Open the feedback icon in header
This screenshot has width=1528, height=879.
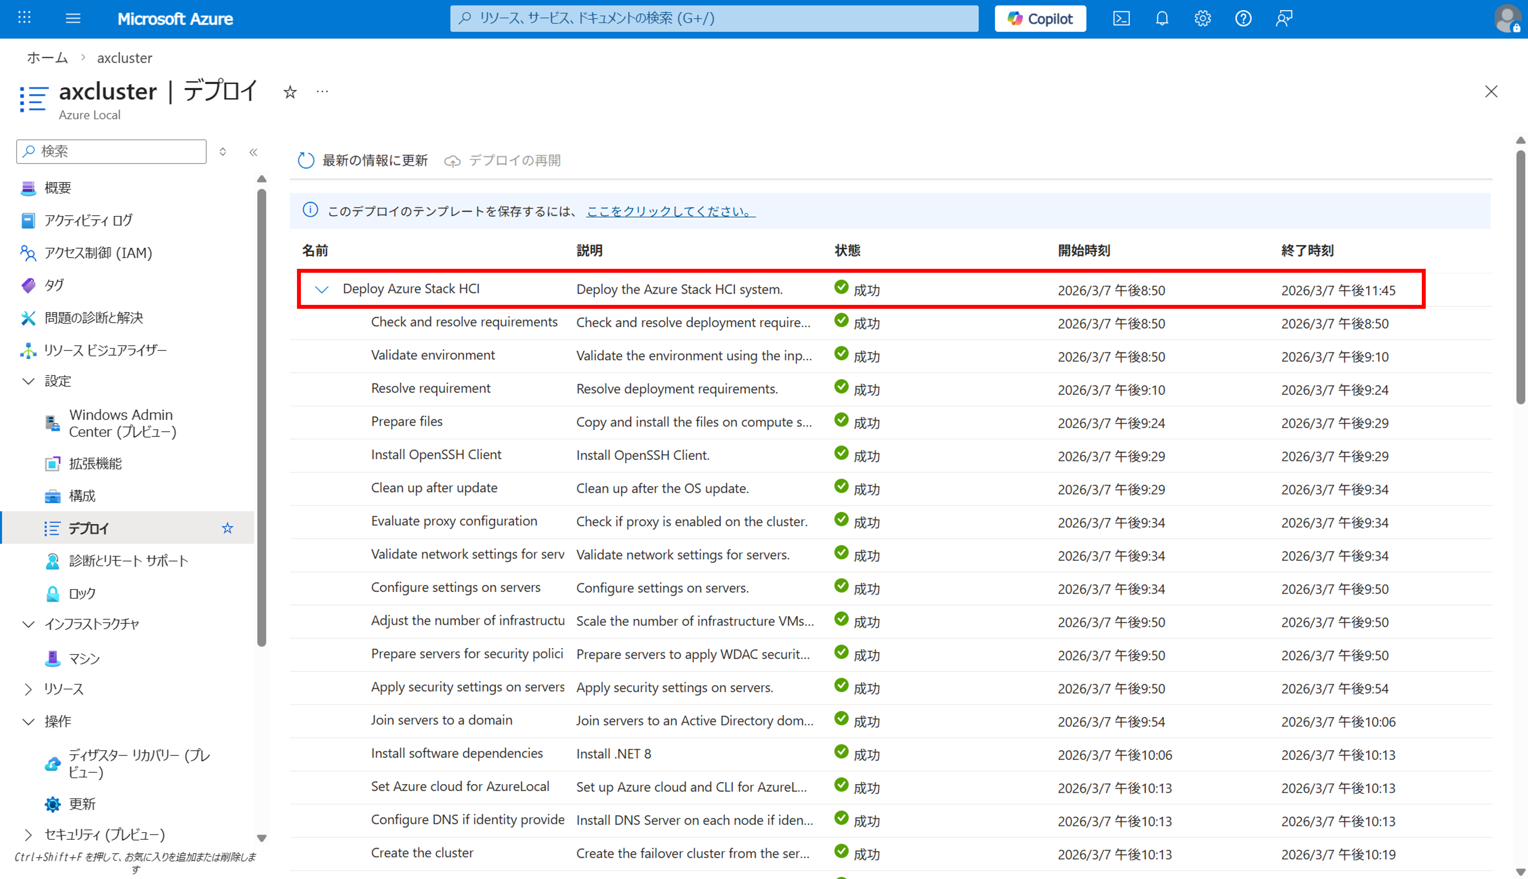1284,19
